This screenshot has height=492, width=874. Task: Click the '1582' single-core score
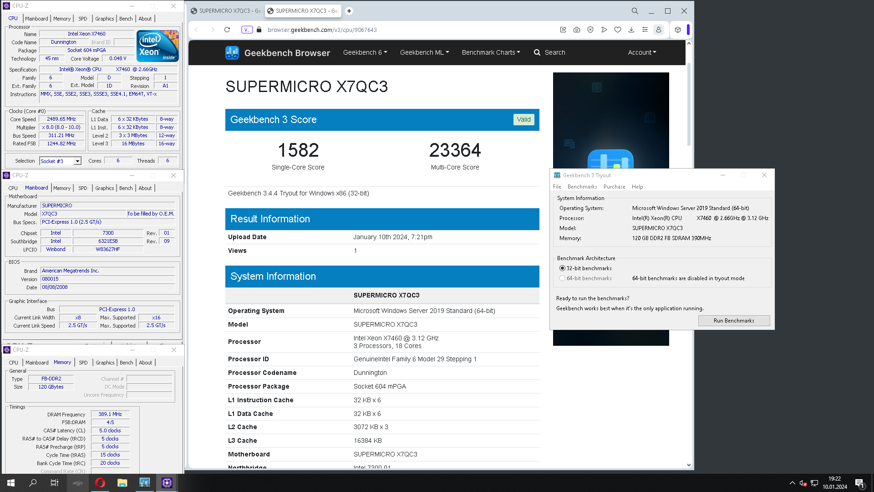coord(298,150)
